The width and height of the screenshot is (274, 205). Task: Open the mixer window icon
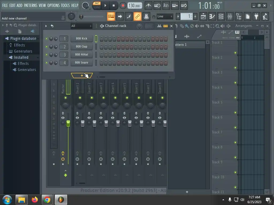230,17
